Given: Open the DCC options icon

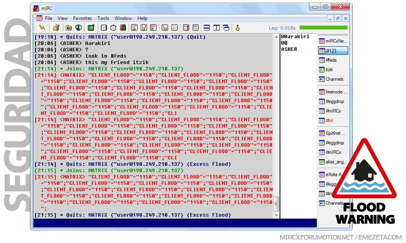Looking at the screenshot, I should point(153,27).
